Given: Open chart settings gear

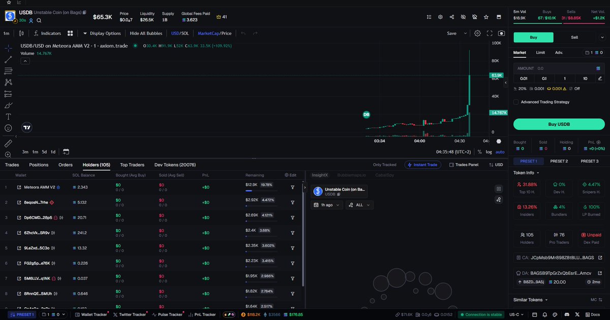Looking at the screenshot, I should 477,33.
